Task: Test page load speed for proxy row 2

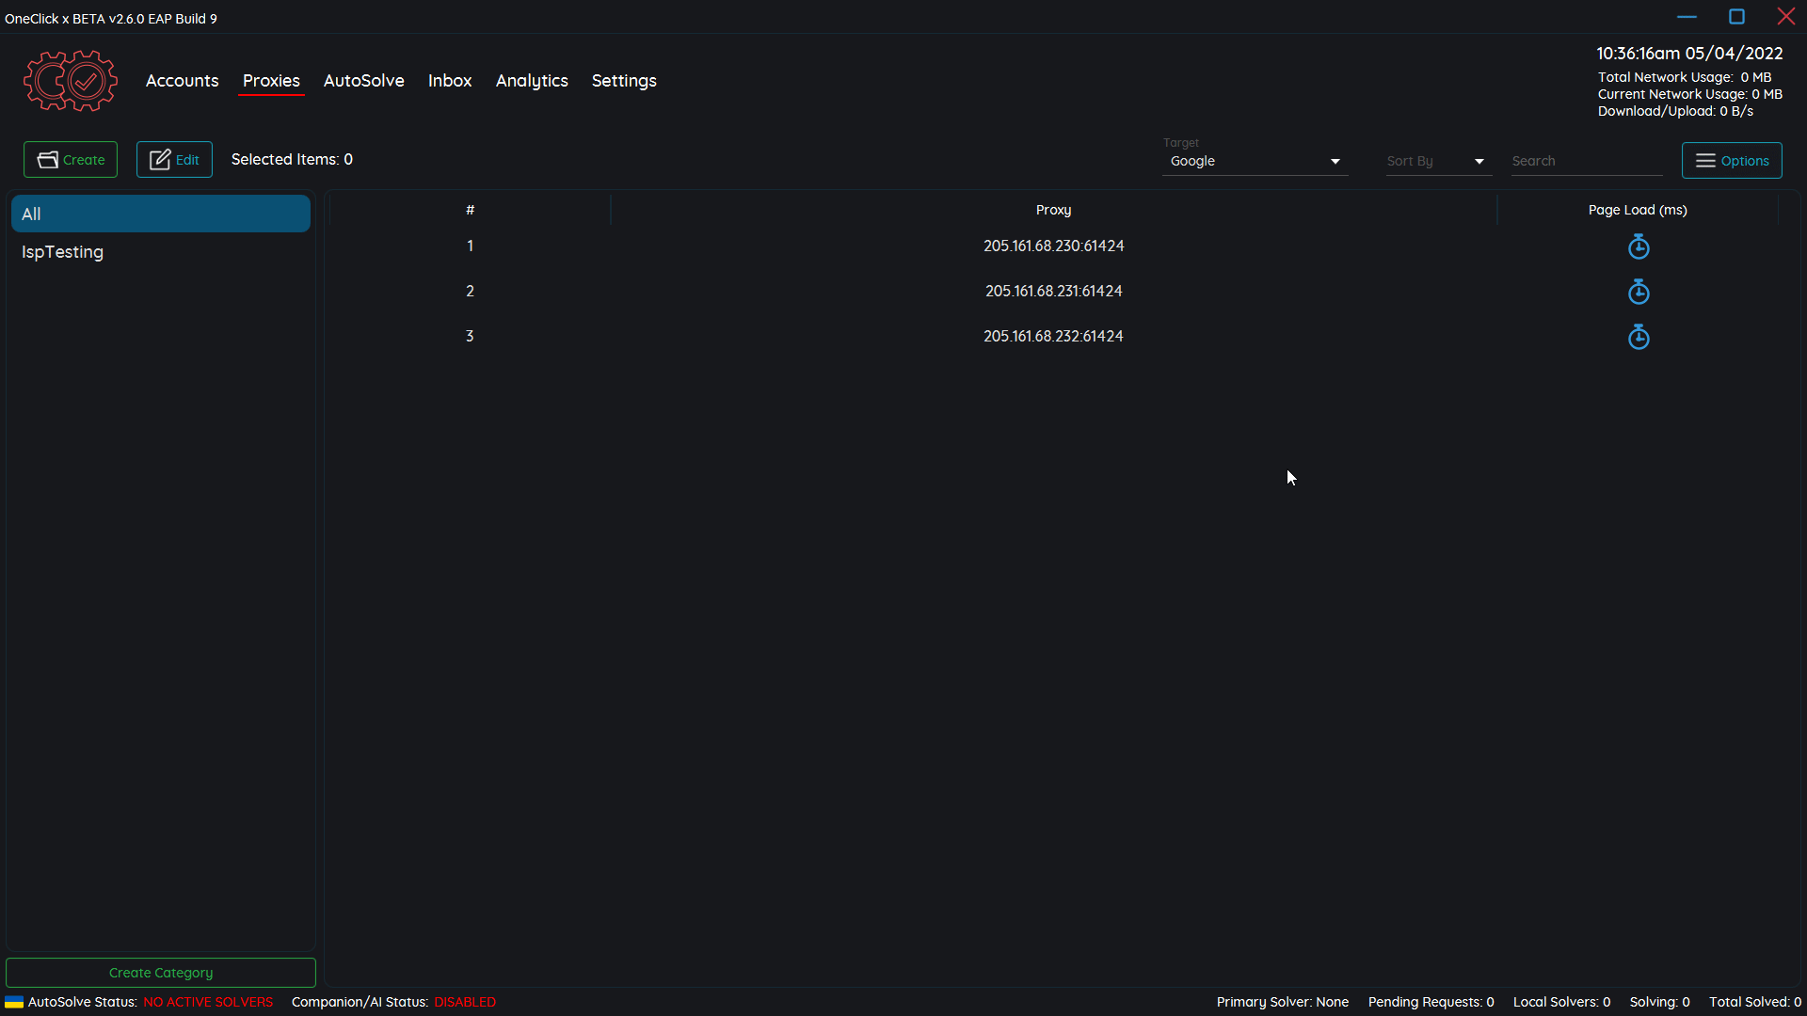Action: (1639, 292)
